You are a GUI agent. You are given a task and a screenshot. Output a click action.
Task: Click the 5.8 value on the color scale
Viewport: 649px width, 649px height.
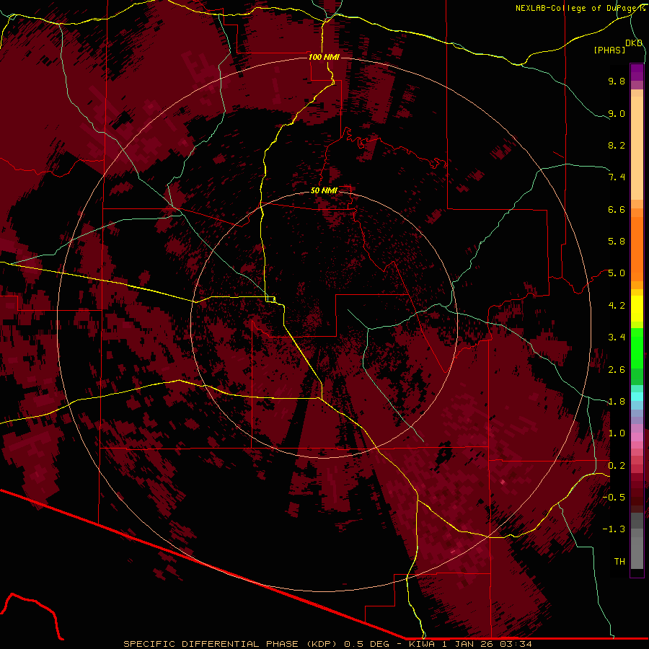tap(617, 242)
